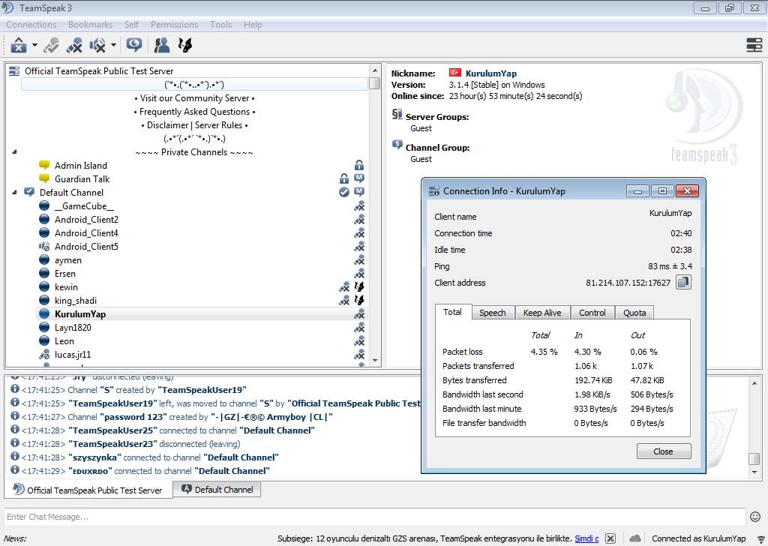768x546 pixels.
Task: Open the emoji smiley picker
Action: point(754,517)
